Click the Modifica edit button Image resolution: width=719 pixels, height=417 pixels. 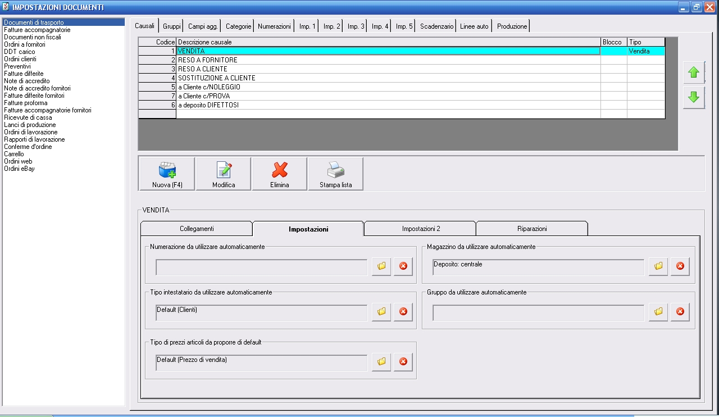[x=224, y=174]
